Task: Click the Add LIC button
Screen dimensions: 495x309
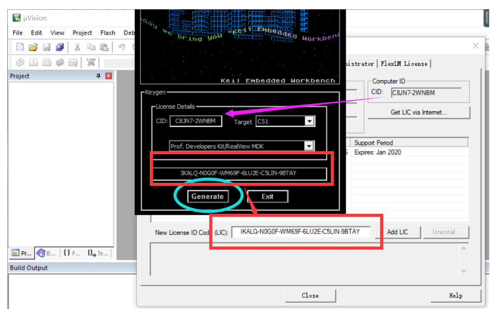Action: (x=398, y=232)
